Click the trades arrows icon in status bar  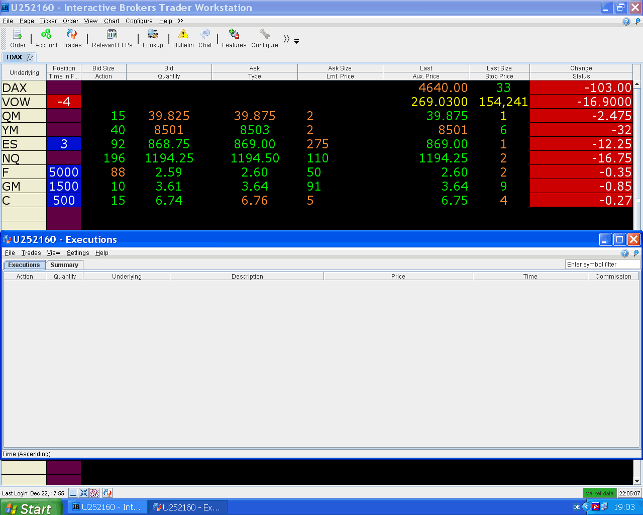108,493
